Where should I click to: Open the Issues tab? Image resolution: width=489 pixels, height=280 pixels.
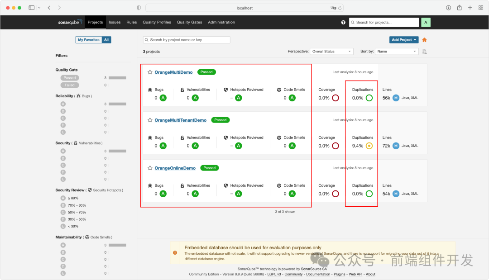(x=115, y=23)
